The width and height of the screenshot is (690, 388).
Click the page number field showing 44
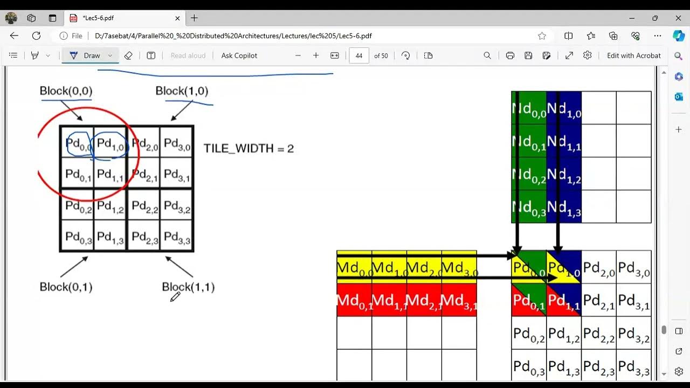359,56
